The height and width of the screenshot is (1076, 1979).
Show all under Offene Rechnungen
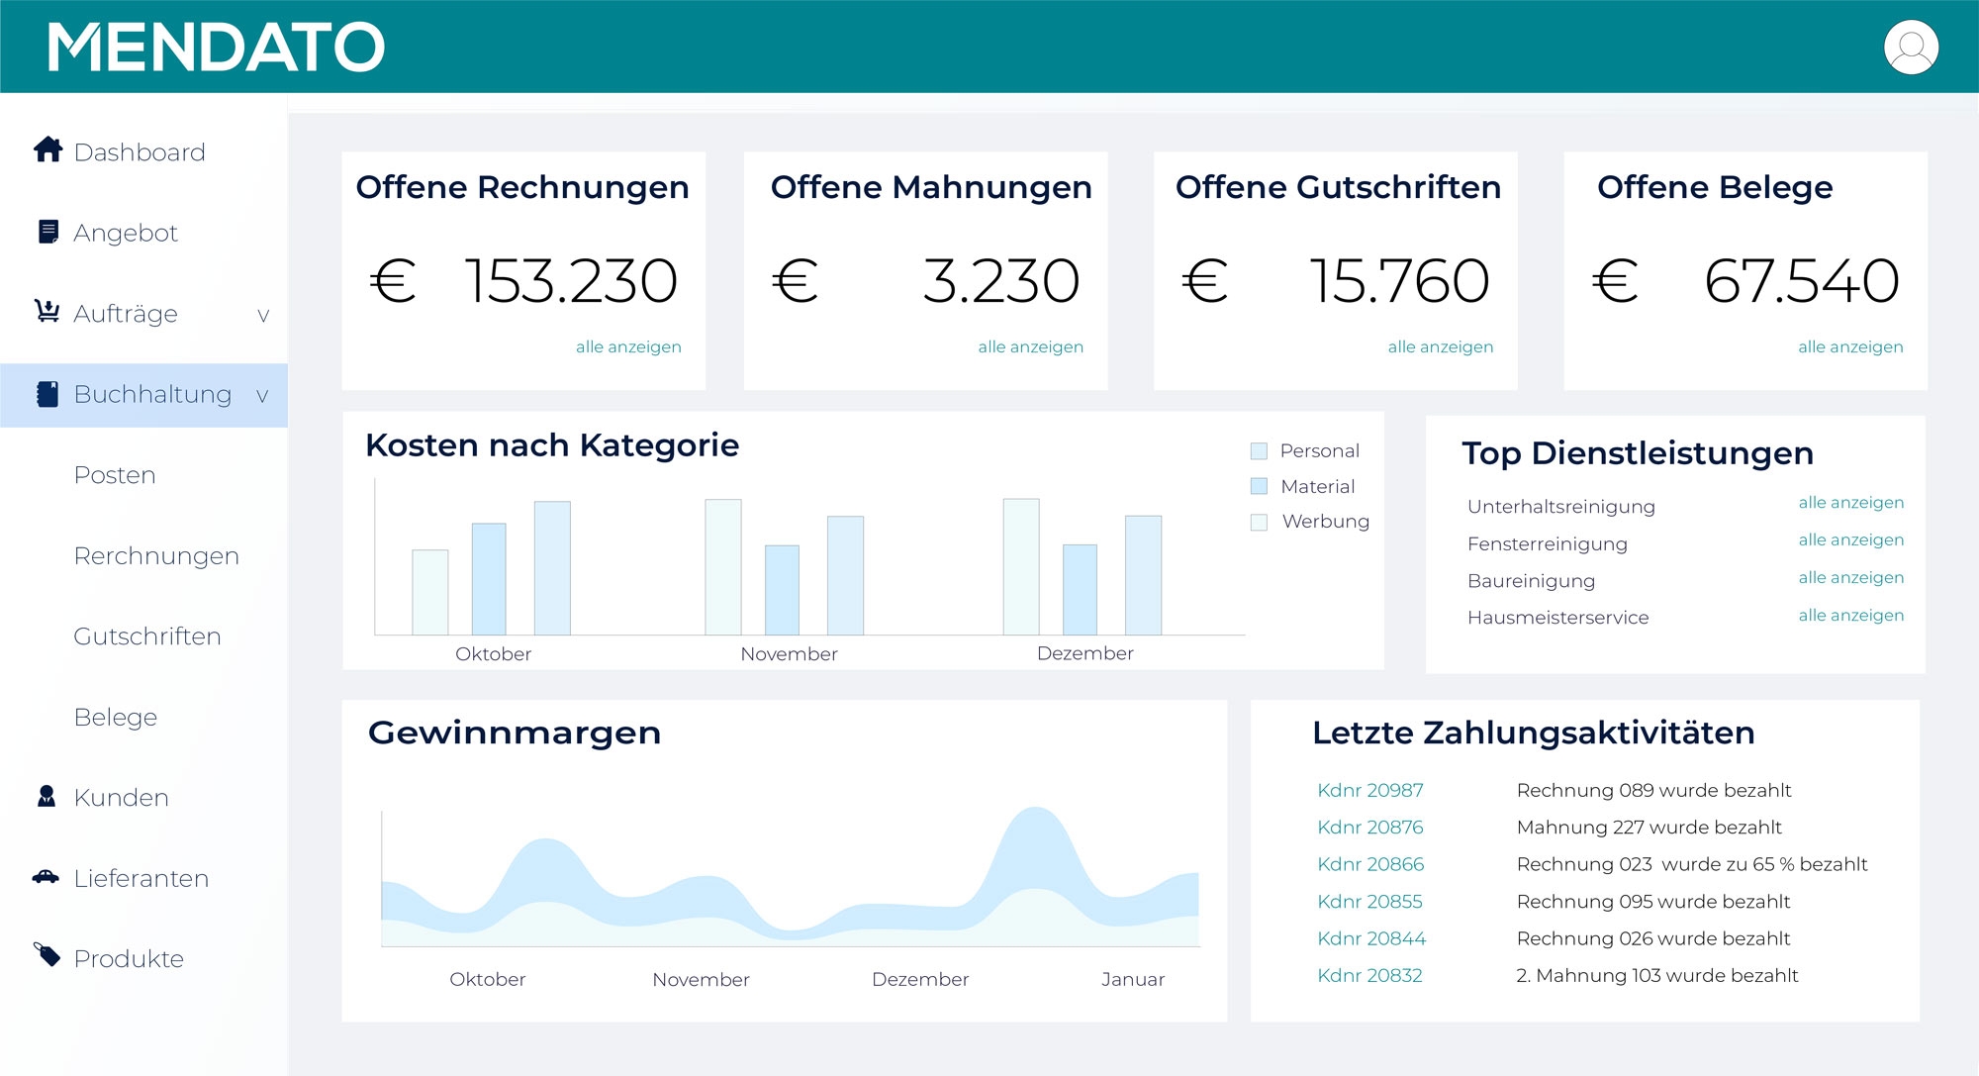pyautogui.click(x=628, y=346)
